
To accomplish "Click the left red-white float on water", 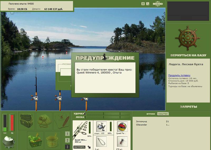I will click(x=43, y=58).
